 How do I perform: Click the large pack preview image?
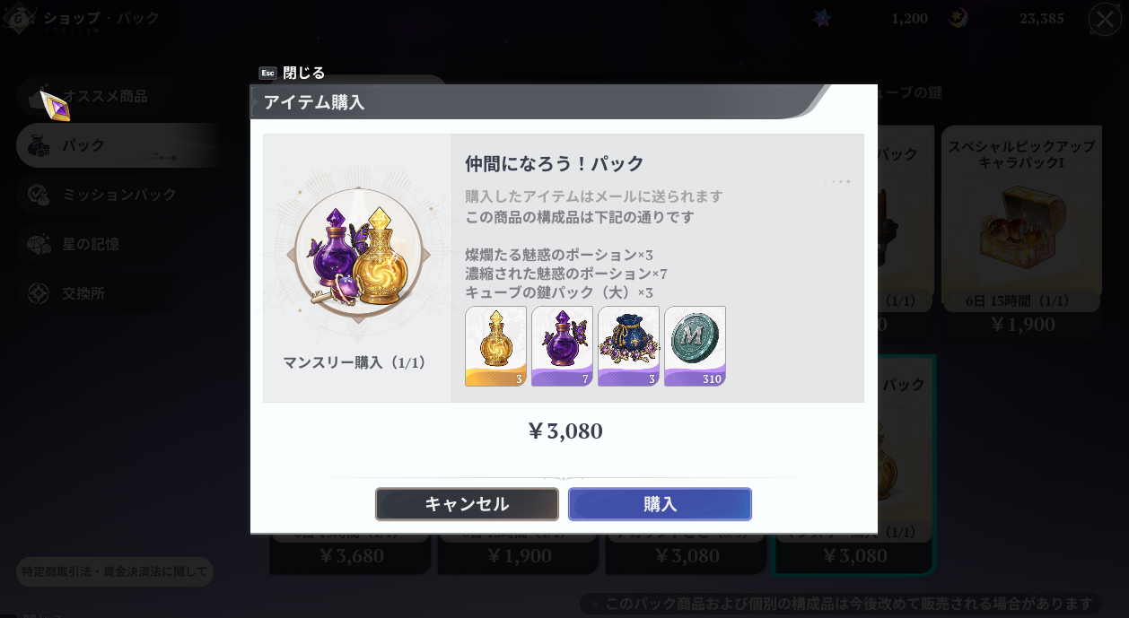(358, 255)
